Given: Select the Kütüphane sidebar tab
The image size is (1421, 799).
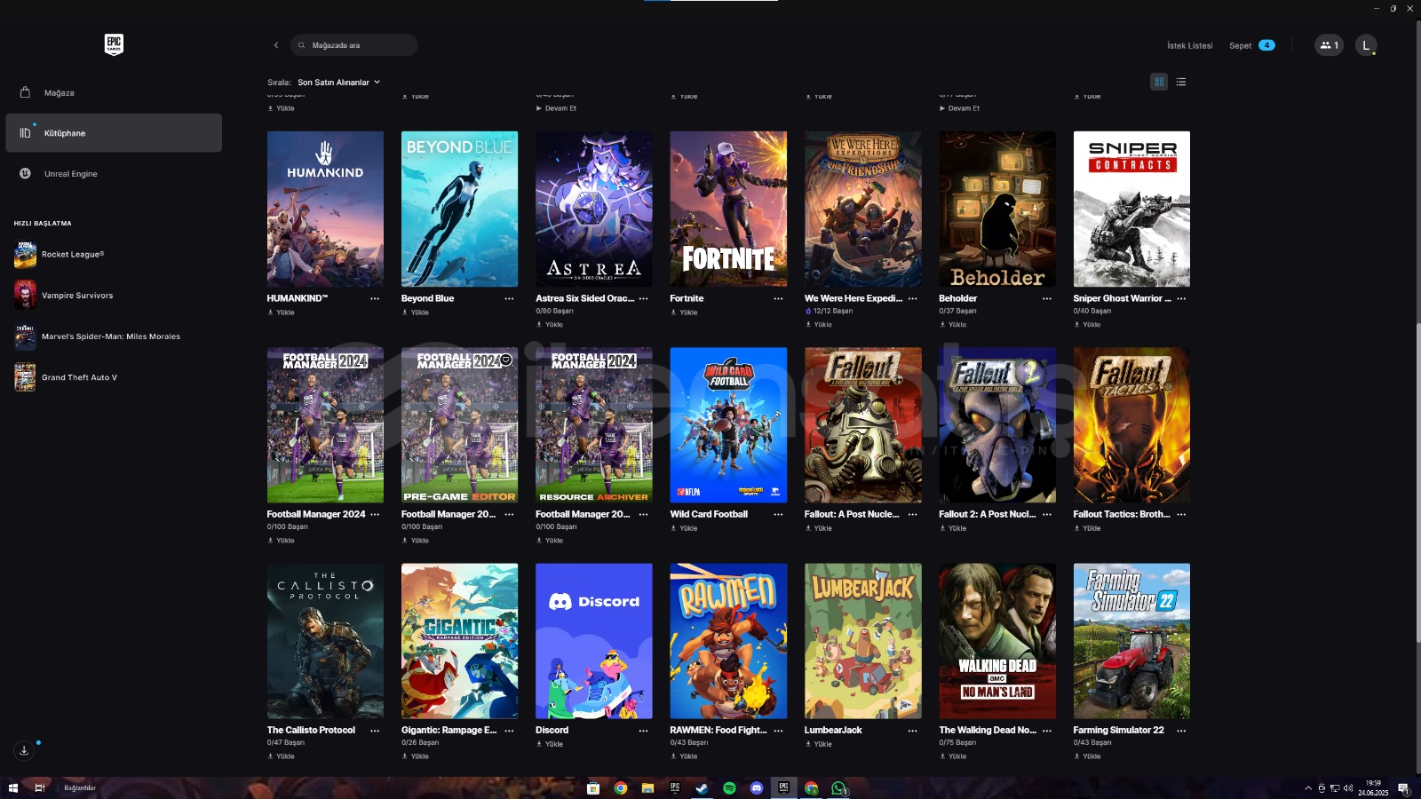Looking at the screenshot, I should click(114, 132).
